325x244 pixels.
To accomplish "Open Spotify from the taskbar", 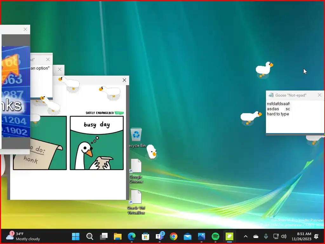I will [216, 236].
